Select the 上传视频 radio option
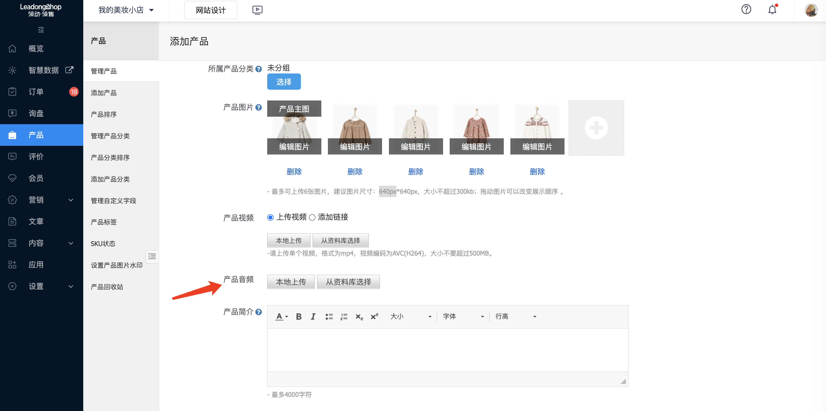This screenshot has height=411, width=826. point(270,218)
